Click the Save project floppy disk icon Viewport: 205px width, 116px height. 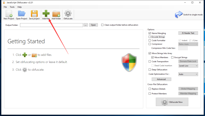pyautogui.click(x=34, y=14)
